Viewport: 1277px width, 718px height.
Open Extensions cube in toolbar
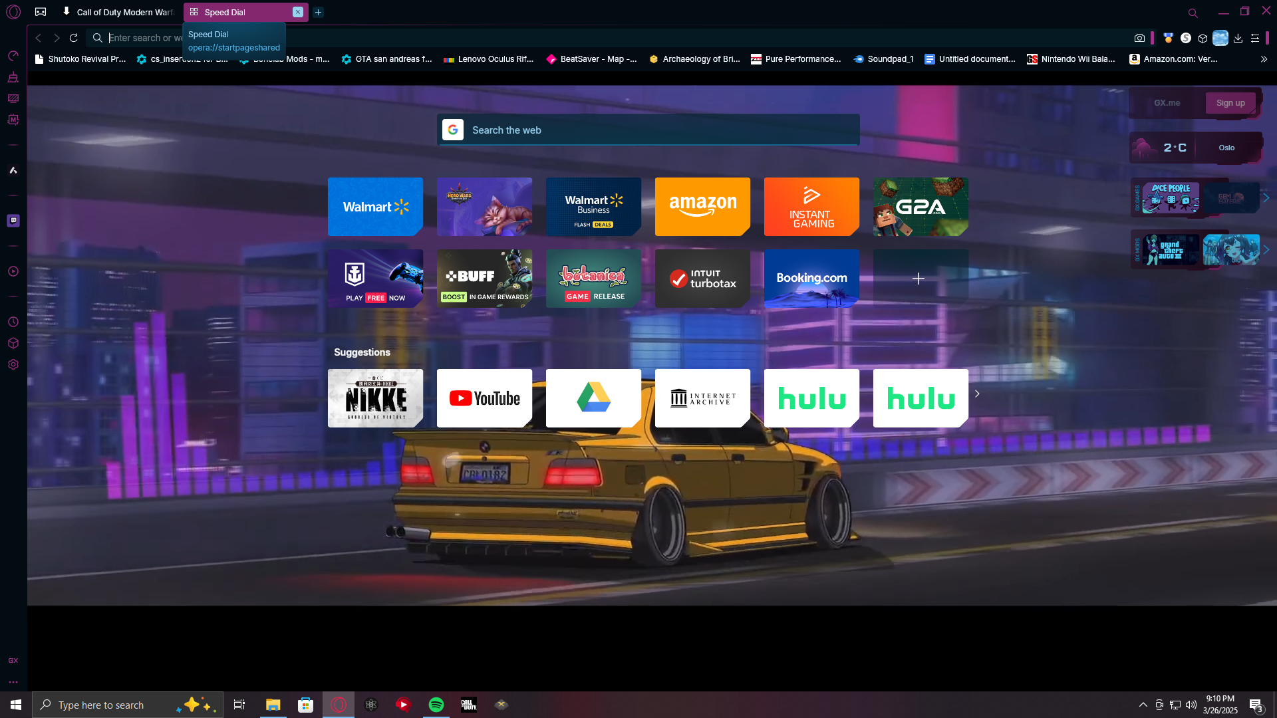point(1203,39)
